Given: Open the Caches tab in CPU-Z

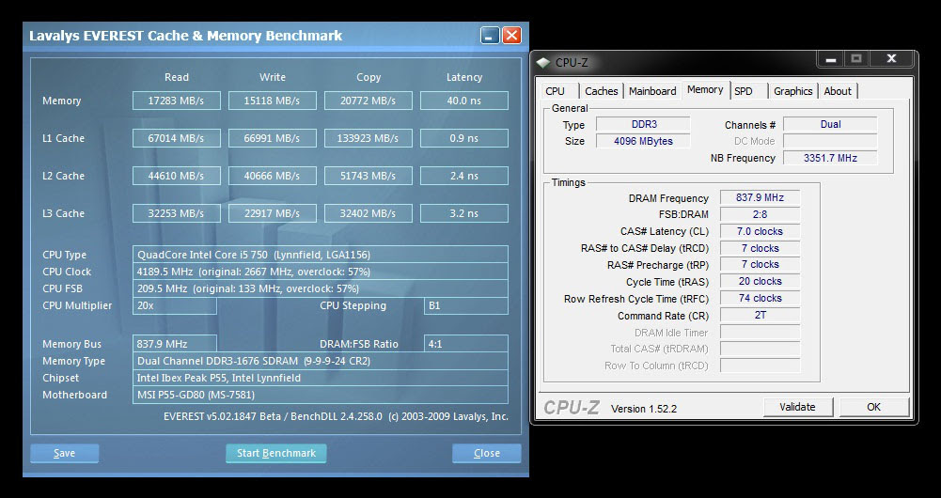Looking at the screenshot, I should point(602,91).
